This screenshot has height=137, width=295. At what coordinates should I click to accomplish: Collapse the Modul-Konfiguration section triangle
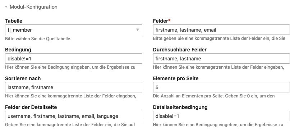point(6,7)
